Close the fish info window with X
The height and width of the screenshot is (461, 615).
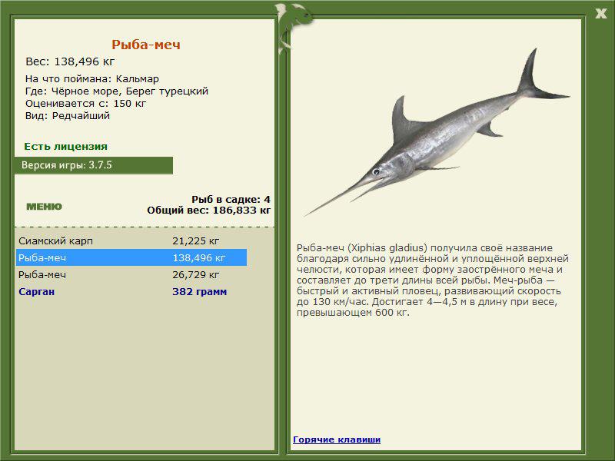[x=600, y=12]
